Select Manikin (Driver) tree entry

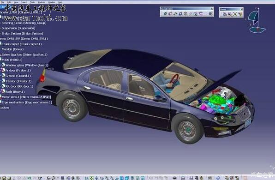(x=12, y=49)
